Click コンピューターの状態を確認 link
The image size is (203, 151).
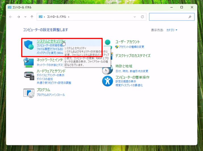pos(50,45)
